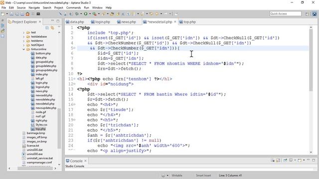Click Display Selected Console icon
This screenshot has width=319, height=179.
pyautogui.click(x=291, y=160)
